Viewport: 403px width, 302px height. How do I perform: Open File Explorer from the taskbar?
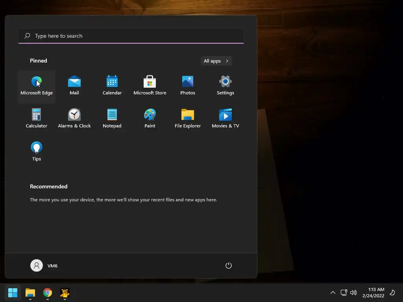click(x=30, y=293)
